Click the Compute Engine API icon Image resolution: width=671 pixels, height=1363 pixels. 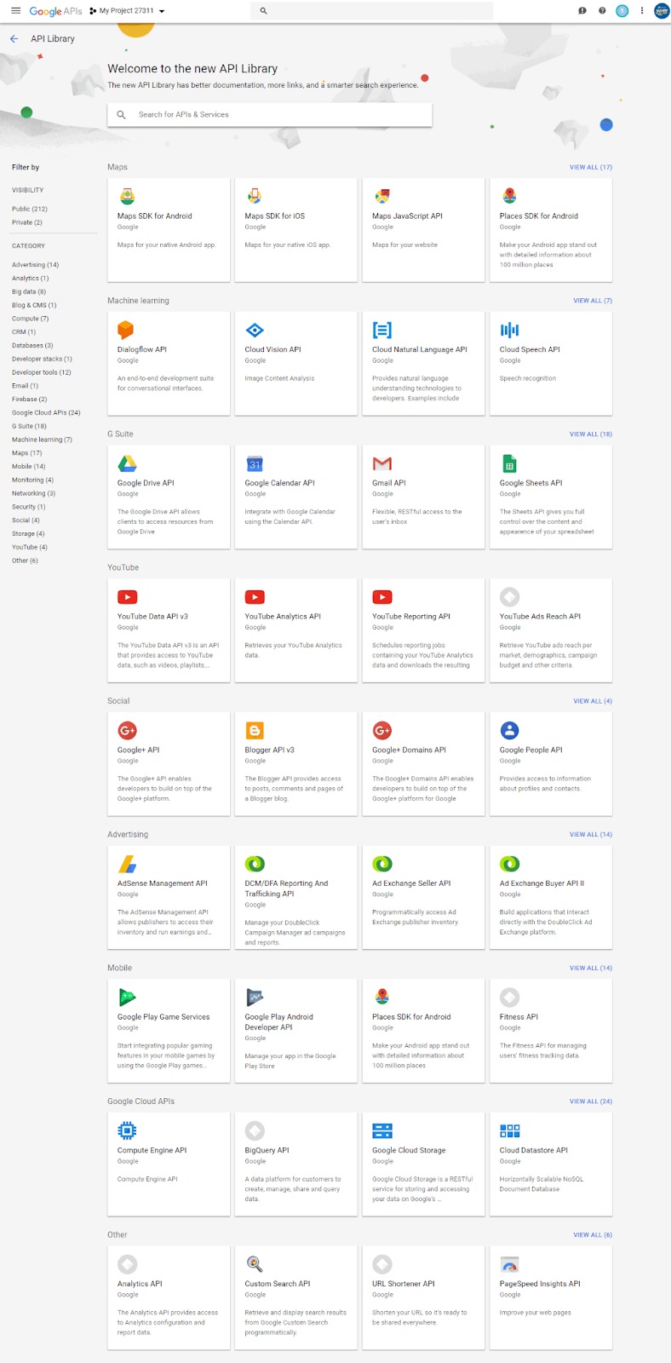[x=127, y=1130]
